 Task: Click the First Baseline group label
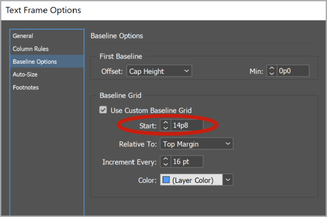point(121,57)
